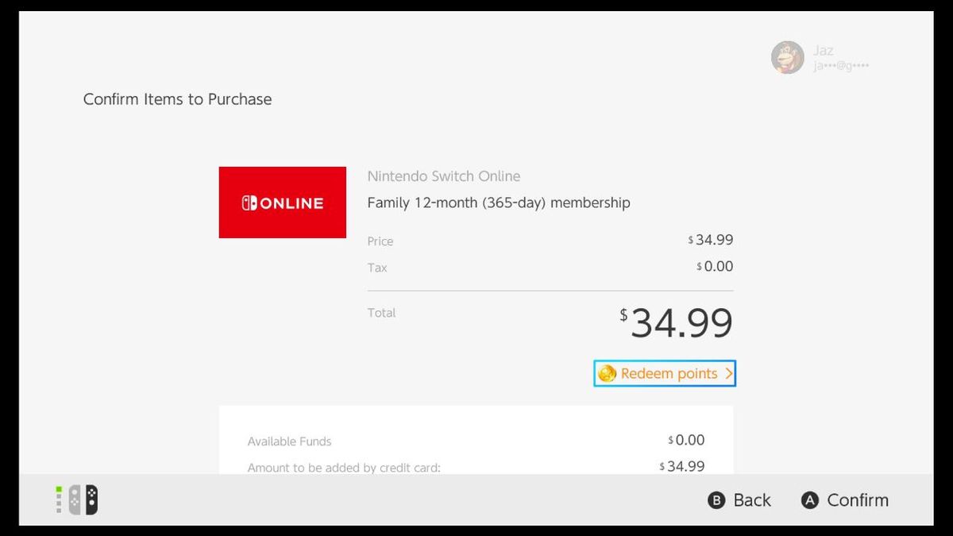Select the red Nintendo Switch Online banner tile
This screenshot has width=953, height=536.
[x=282, y=202]
